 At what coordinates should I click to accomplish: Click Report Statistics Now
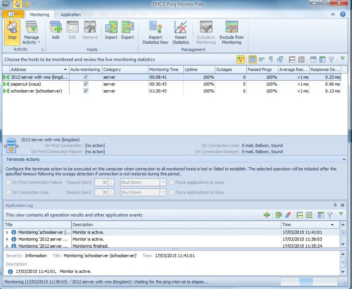155,32
